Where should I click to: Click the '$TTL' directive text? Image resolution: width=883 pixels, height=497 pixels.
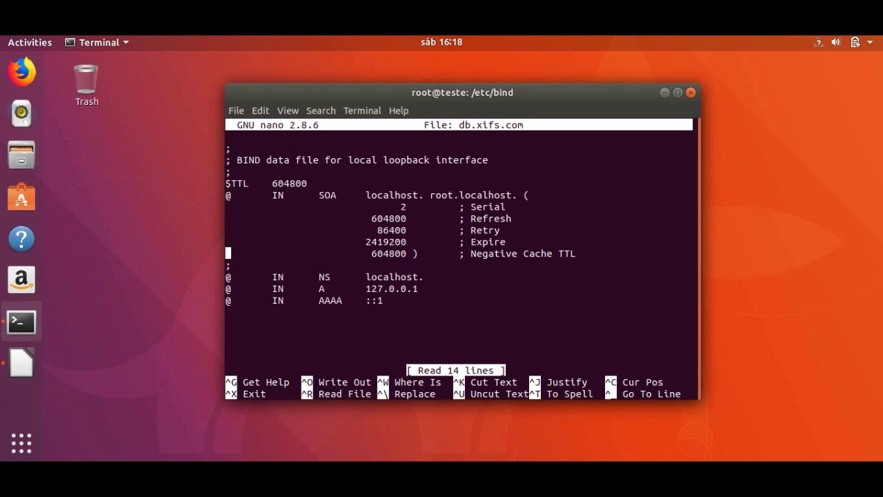pos(237,184)
